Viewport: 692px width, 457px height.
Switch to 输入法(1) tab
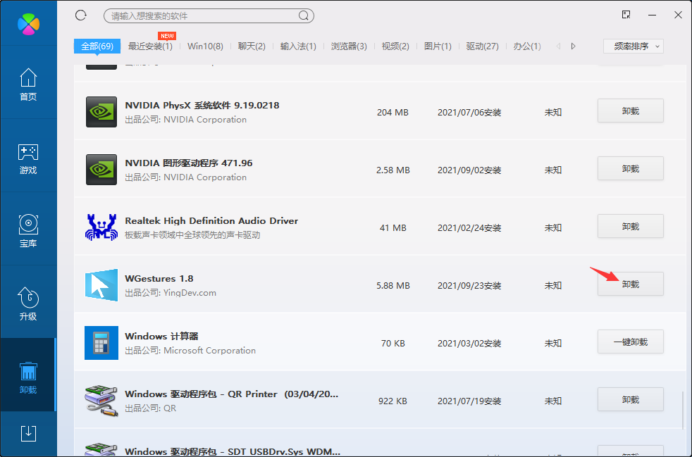pos(298,46)
